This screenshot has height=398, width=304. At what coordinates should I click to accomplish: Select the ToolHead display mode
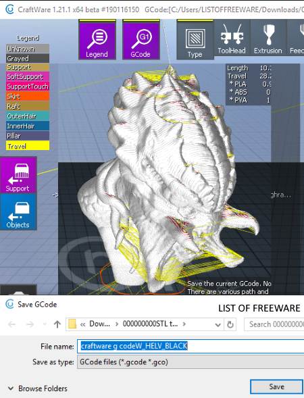[x=232, y=38]
